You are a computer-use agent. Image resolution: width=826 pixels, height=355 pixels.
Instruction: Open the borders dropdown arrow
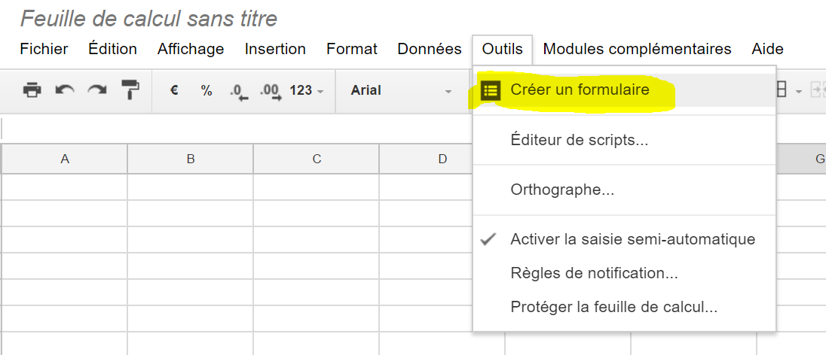tap(799, 92)
